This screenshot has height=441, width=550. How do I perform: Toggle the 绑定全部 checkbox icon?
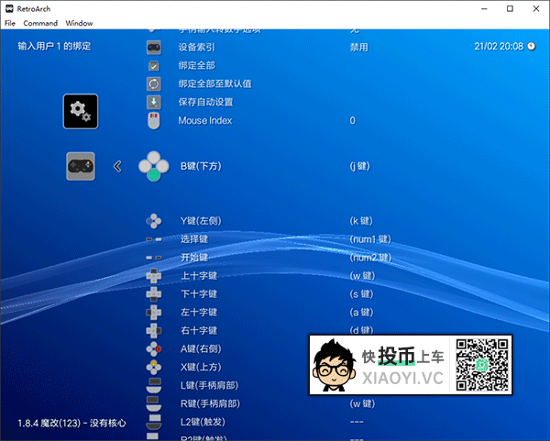tap(154, 65)
